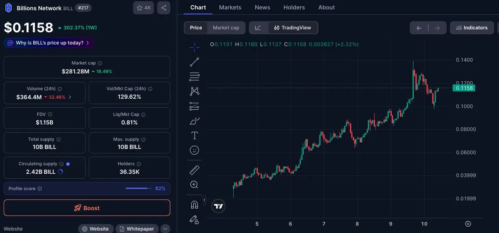Click the $364.4M volume value

[29, 97]
